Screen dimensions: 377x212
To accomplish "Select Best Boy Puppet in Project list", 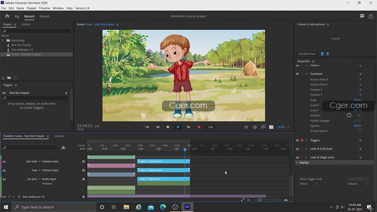I will click(x=21, y=45).
